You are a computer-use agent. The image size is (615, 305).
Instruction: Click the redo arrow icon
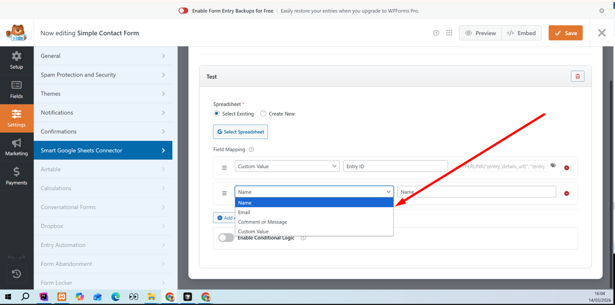coord(22,257)
